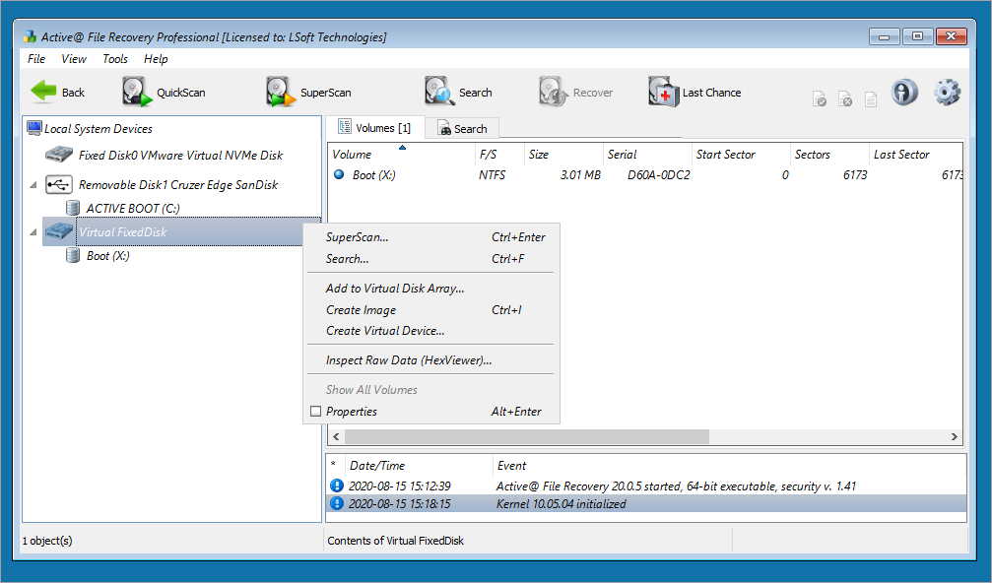992x583 pixels.
Task: Select the Removable Disk1 USB icon
Action: click(x=59, y=184)
